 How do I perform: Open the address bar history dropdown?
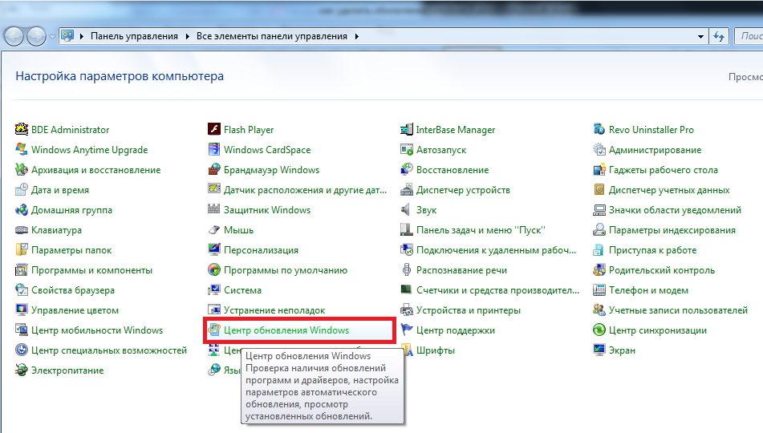pyautogui.click(x=699, y=37)
